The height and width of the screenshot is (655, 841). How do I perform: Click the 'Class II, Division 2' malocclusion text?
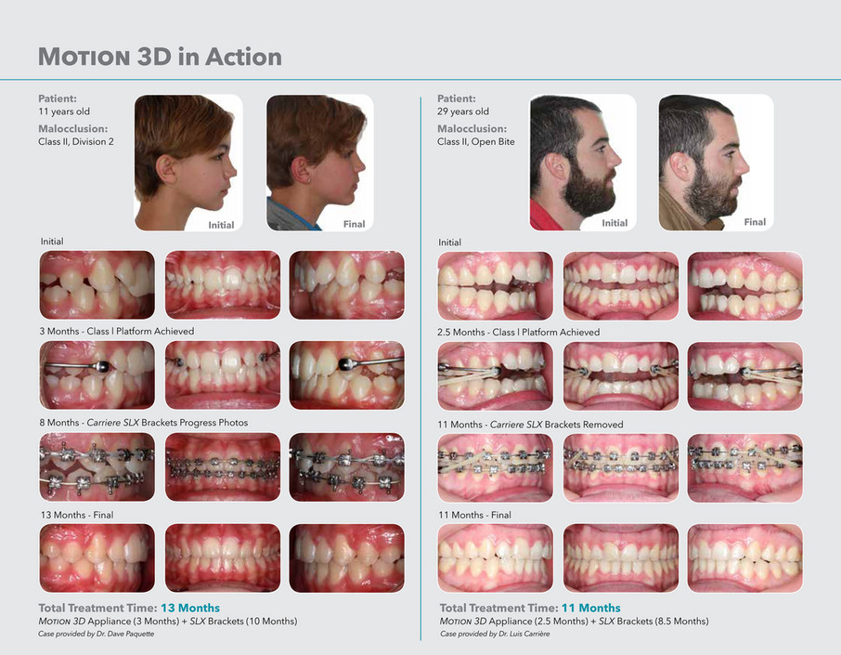tap(76, 142)
